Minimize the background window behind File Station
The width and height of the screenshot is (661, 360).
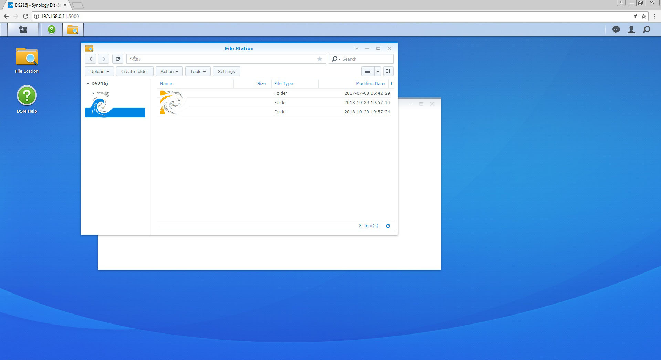[410, 104]
